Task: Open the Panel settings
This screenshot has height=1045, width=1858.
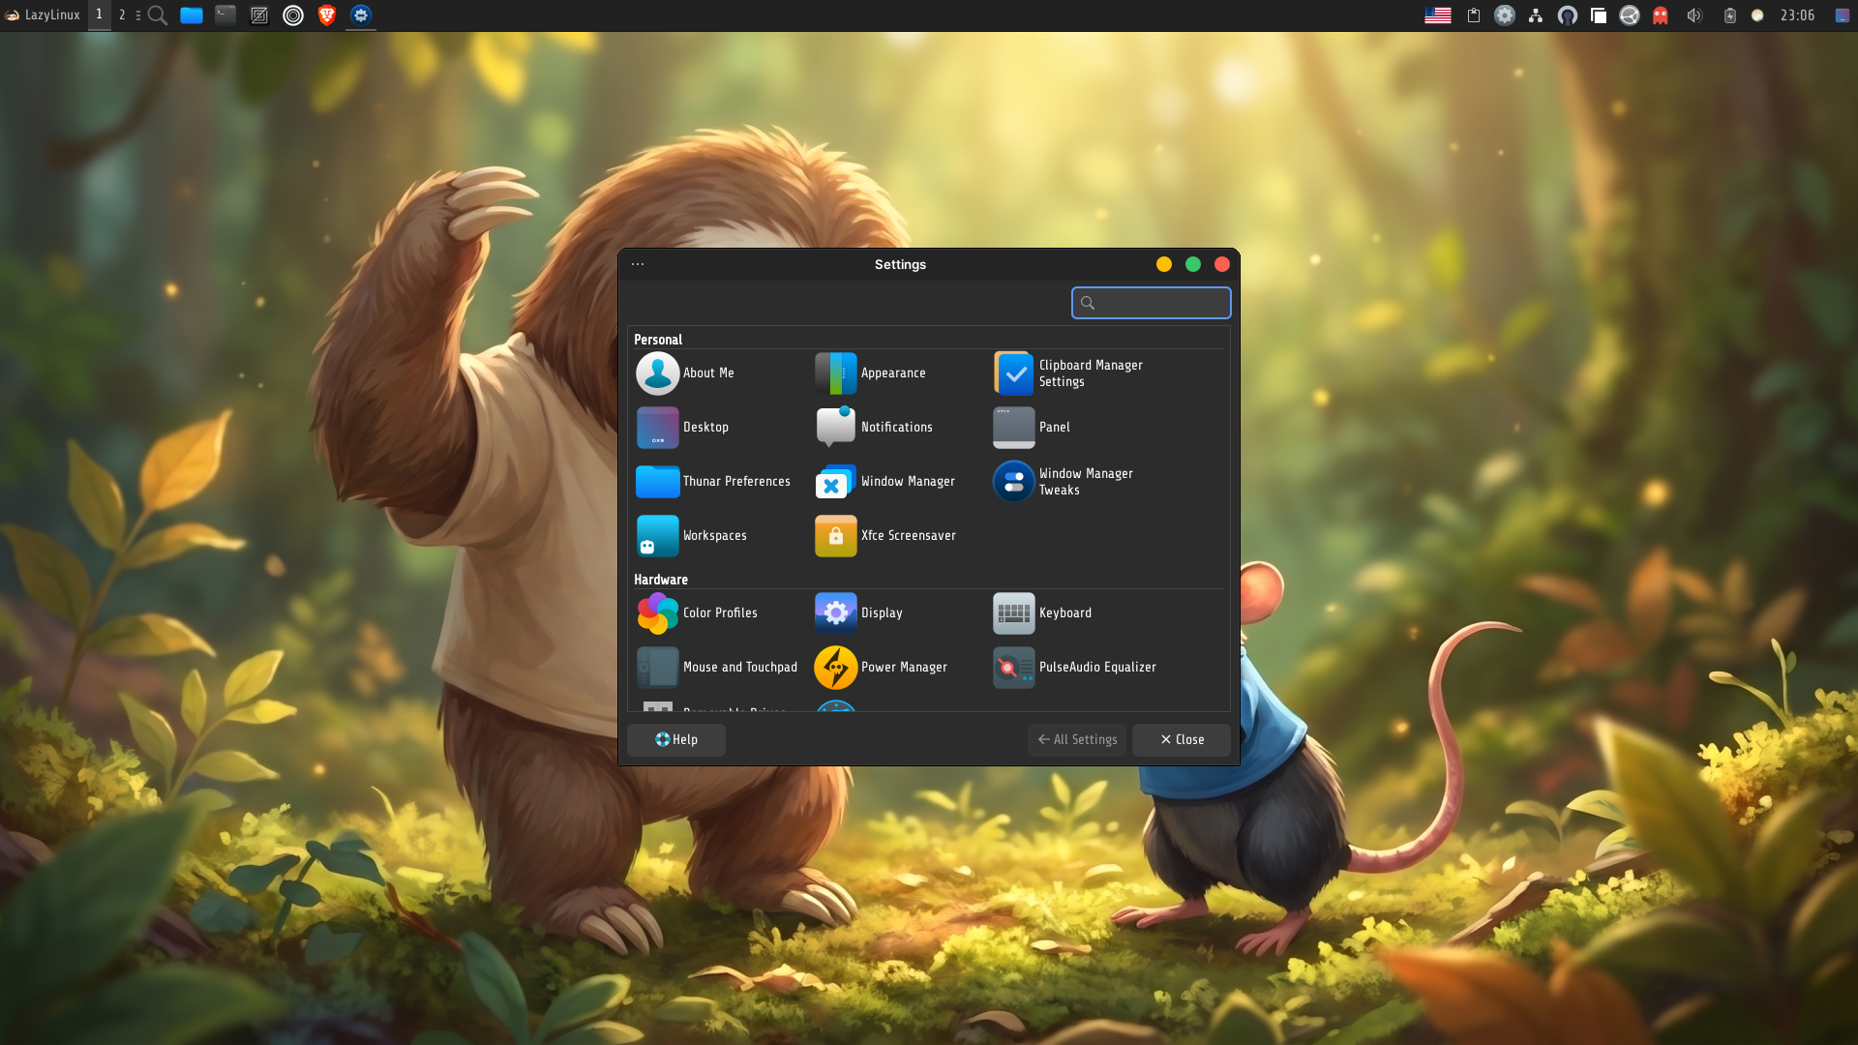Action: pos(1032,428)
